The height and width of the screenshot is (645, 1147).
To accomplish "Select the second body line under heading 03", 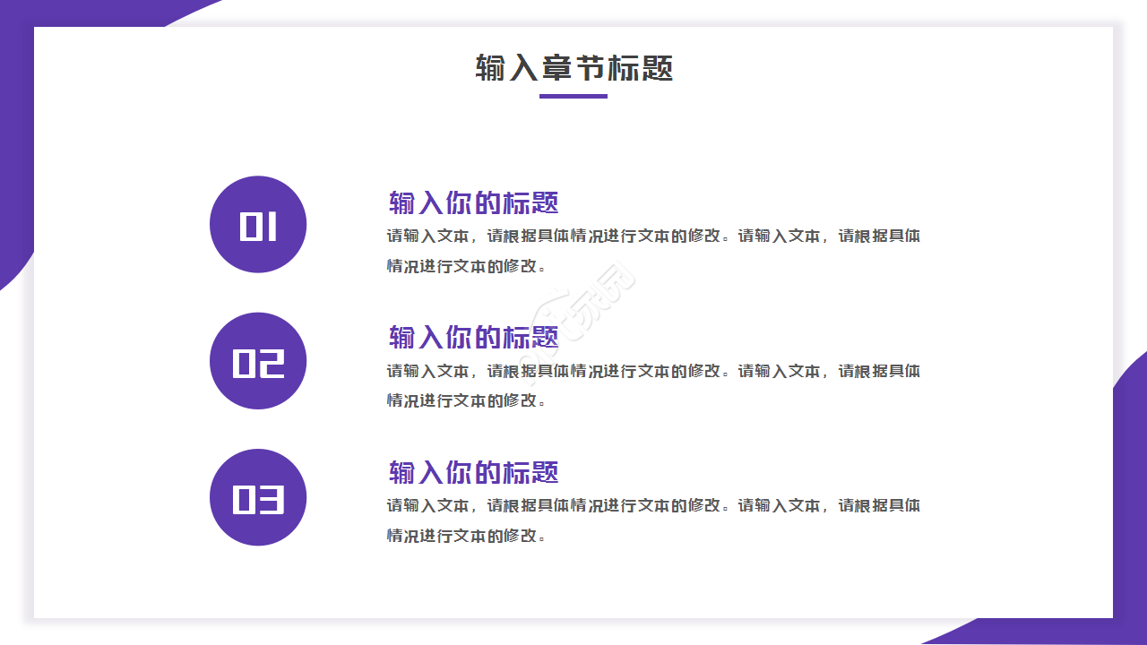I will pyautogui.click(x=466, y=536).
